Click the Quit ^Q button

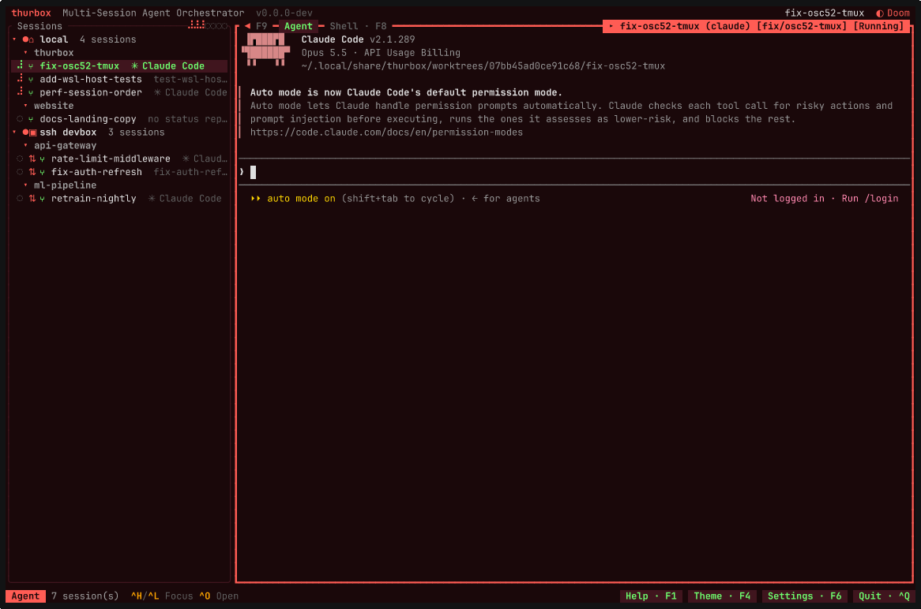coord(884,596)
